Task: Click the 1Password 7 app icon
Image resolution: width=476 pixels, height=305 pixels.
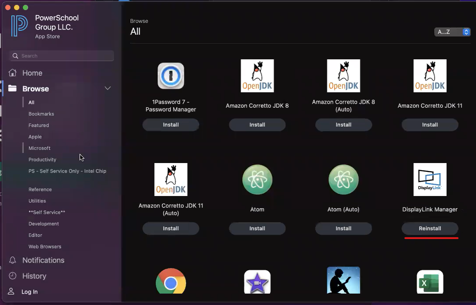Action: [x=170, y=76]
